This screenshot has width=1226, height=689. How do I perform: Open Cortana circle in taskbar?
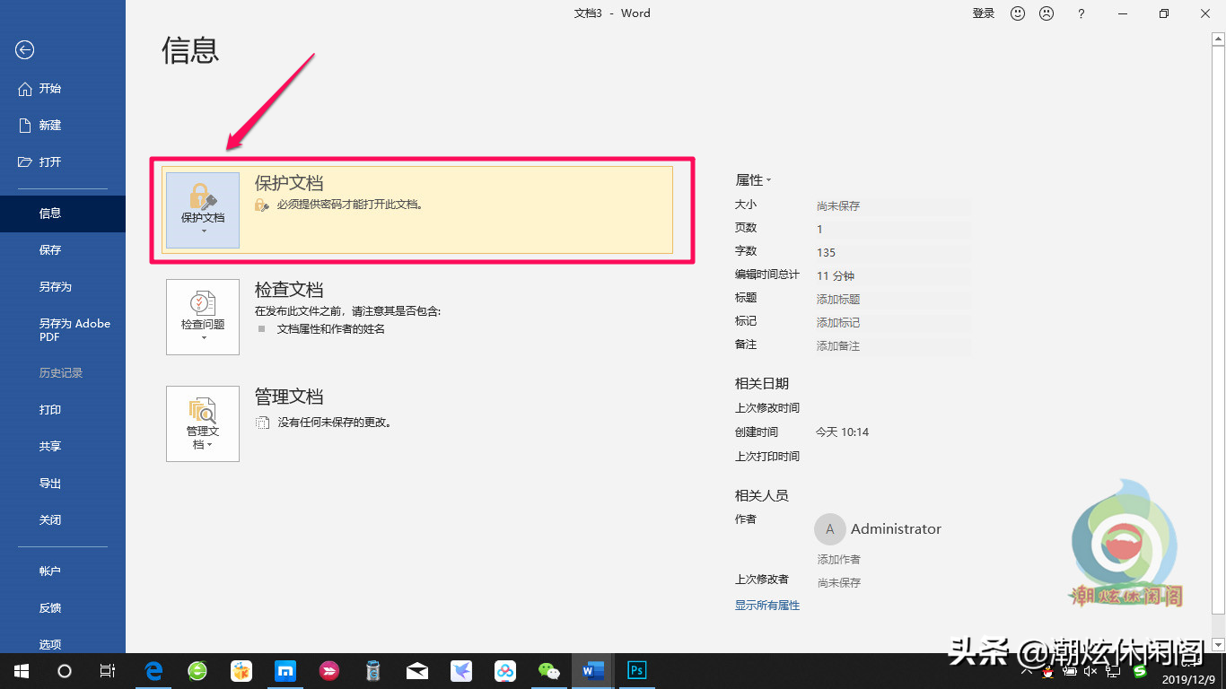coord(64,671)
